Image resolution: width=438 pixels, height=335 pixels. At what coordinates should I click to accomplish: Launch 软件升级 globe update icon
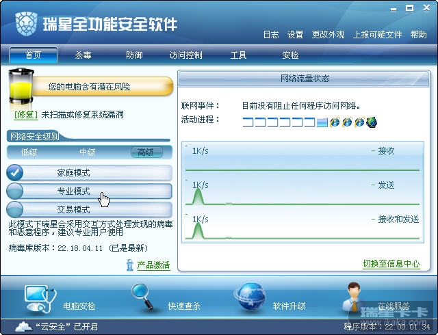(x=250, y=297)
